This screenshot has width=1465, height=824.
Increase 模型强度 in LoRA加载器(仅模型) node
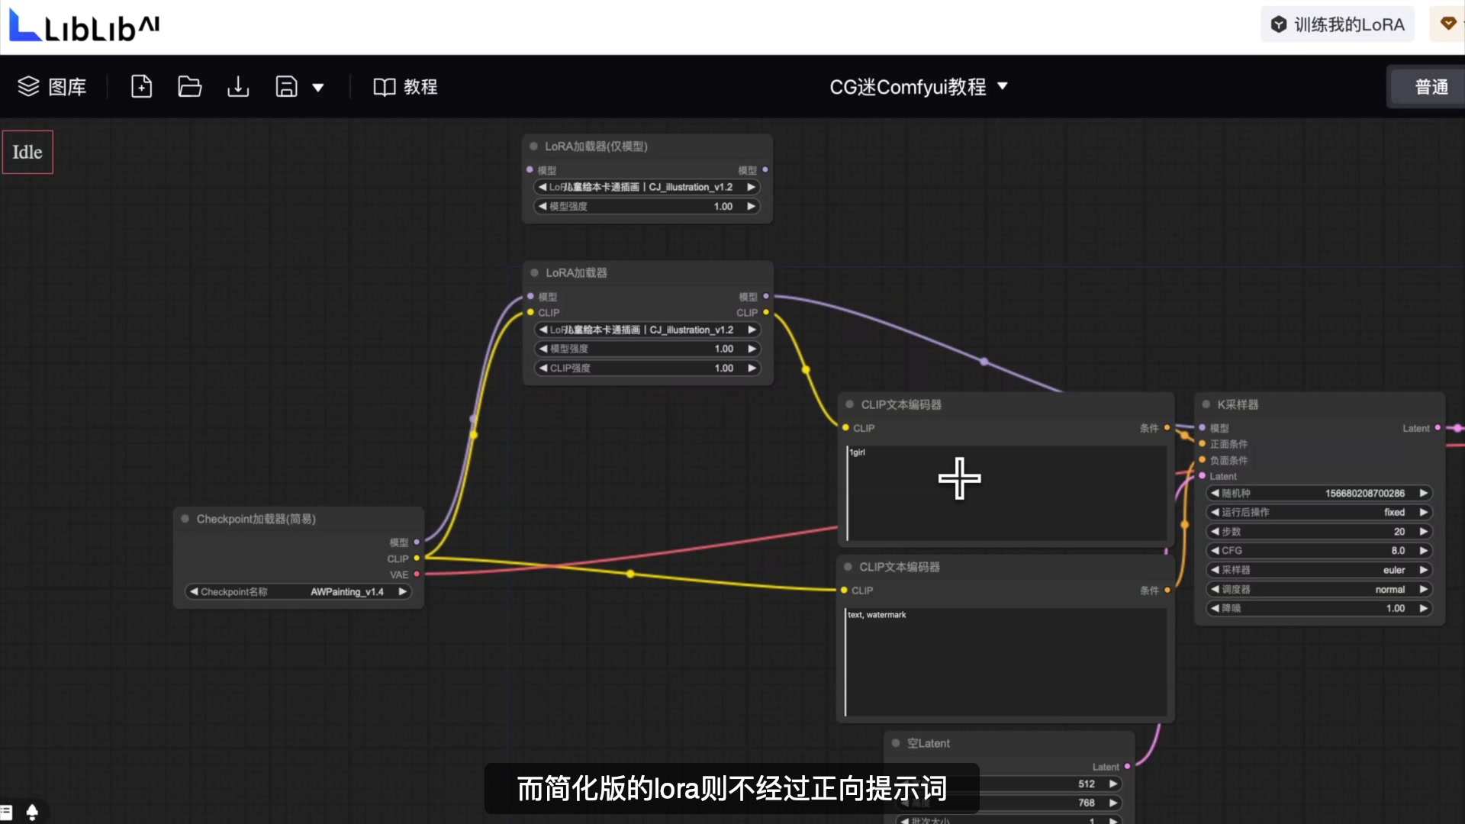751,207
